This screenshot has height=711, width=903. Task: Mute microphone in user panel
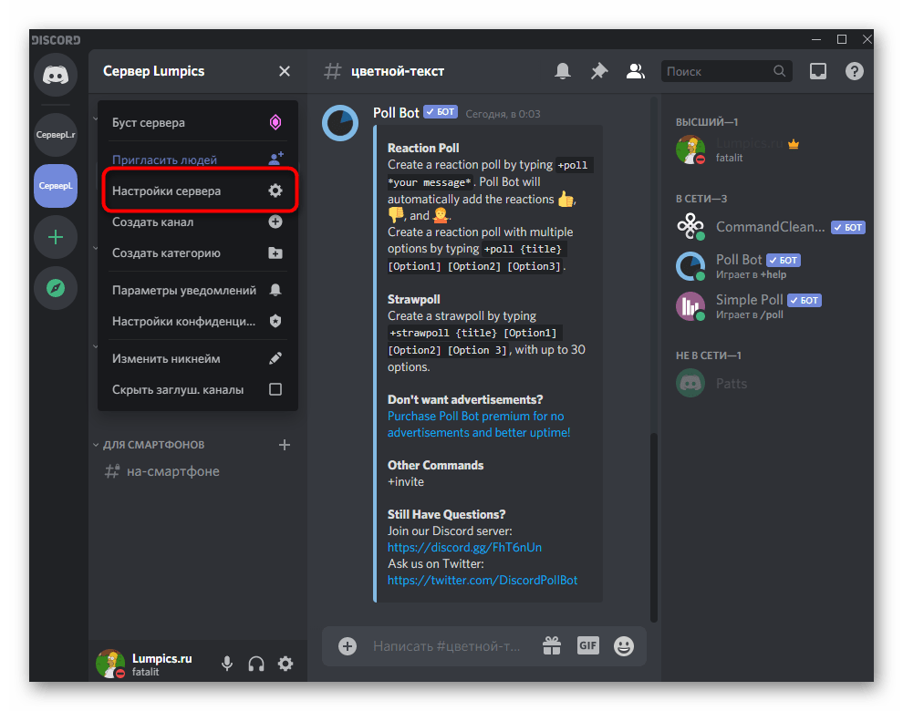[227, 664]
